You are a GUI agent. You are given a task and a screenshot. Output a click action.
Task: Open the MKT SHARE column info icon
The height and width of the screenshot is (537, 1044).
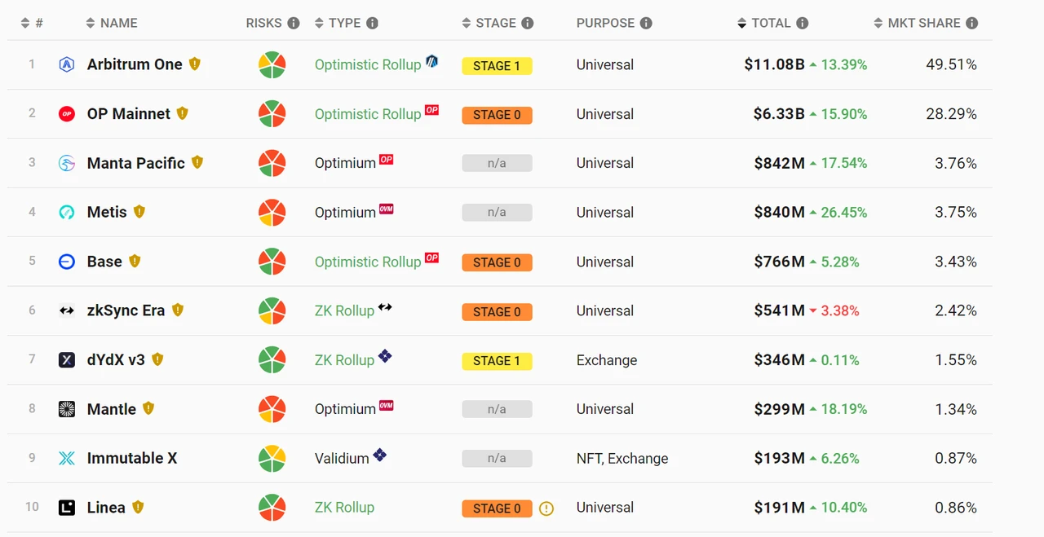pos(972,23)
